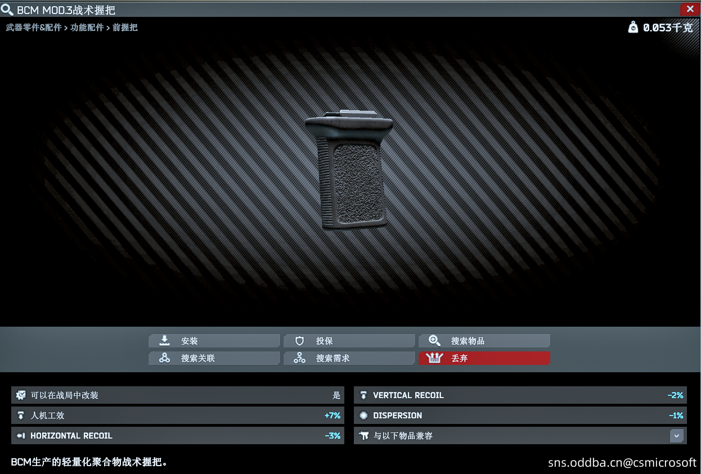Click the item description BCM生产的轻量化聚合物战术握把
The image size is (701, 474).
pos(89,462)
